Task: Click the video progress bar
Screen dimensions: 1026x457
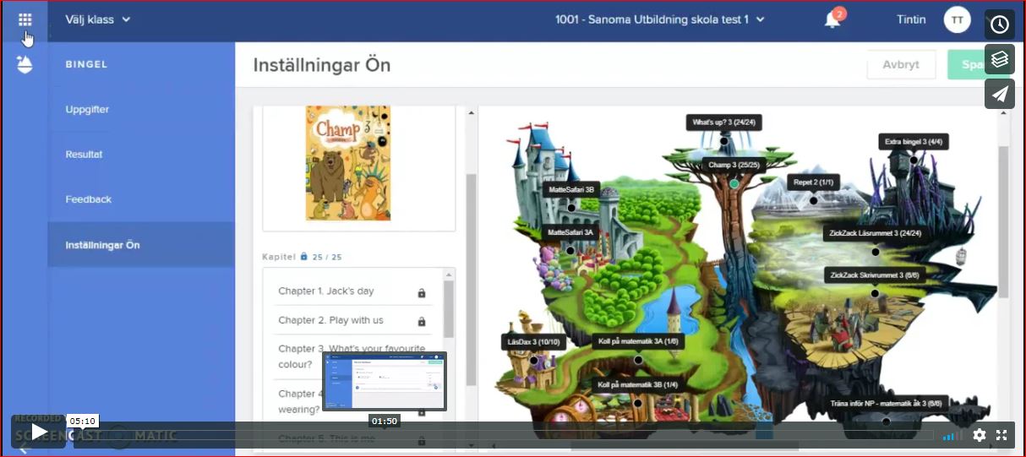Action: pos(503,436)
